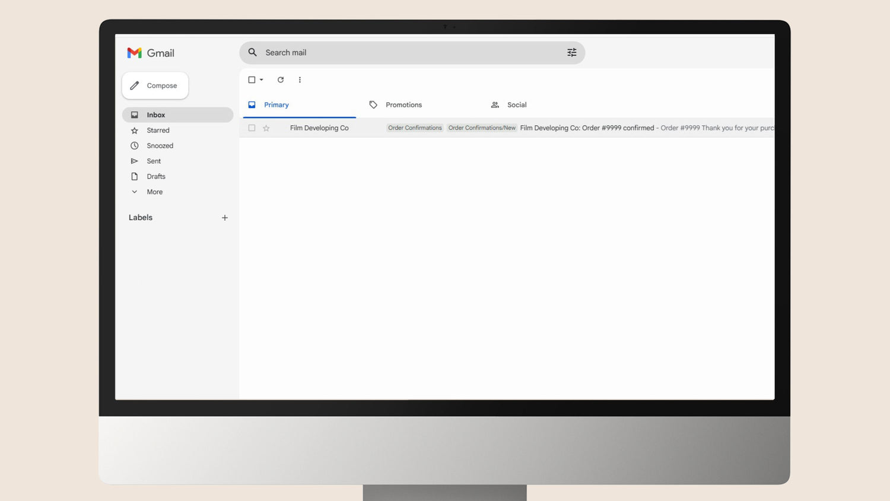Star the Film Developing Co email

click(266, 128)
